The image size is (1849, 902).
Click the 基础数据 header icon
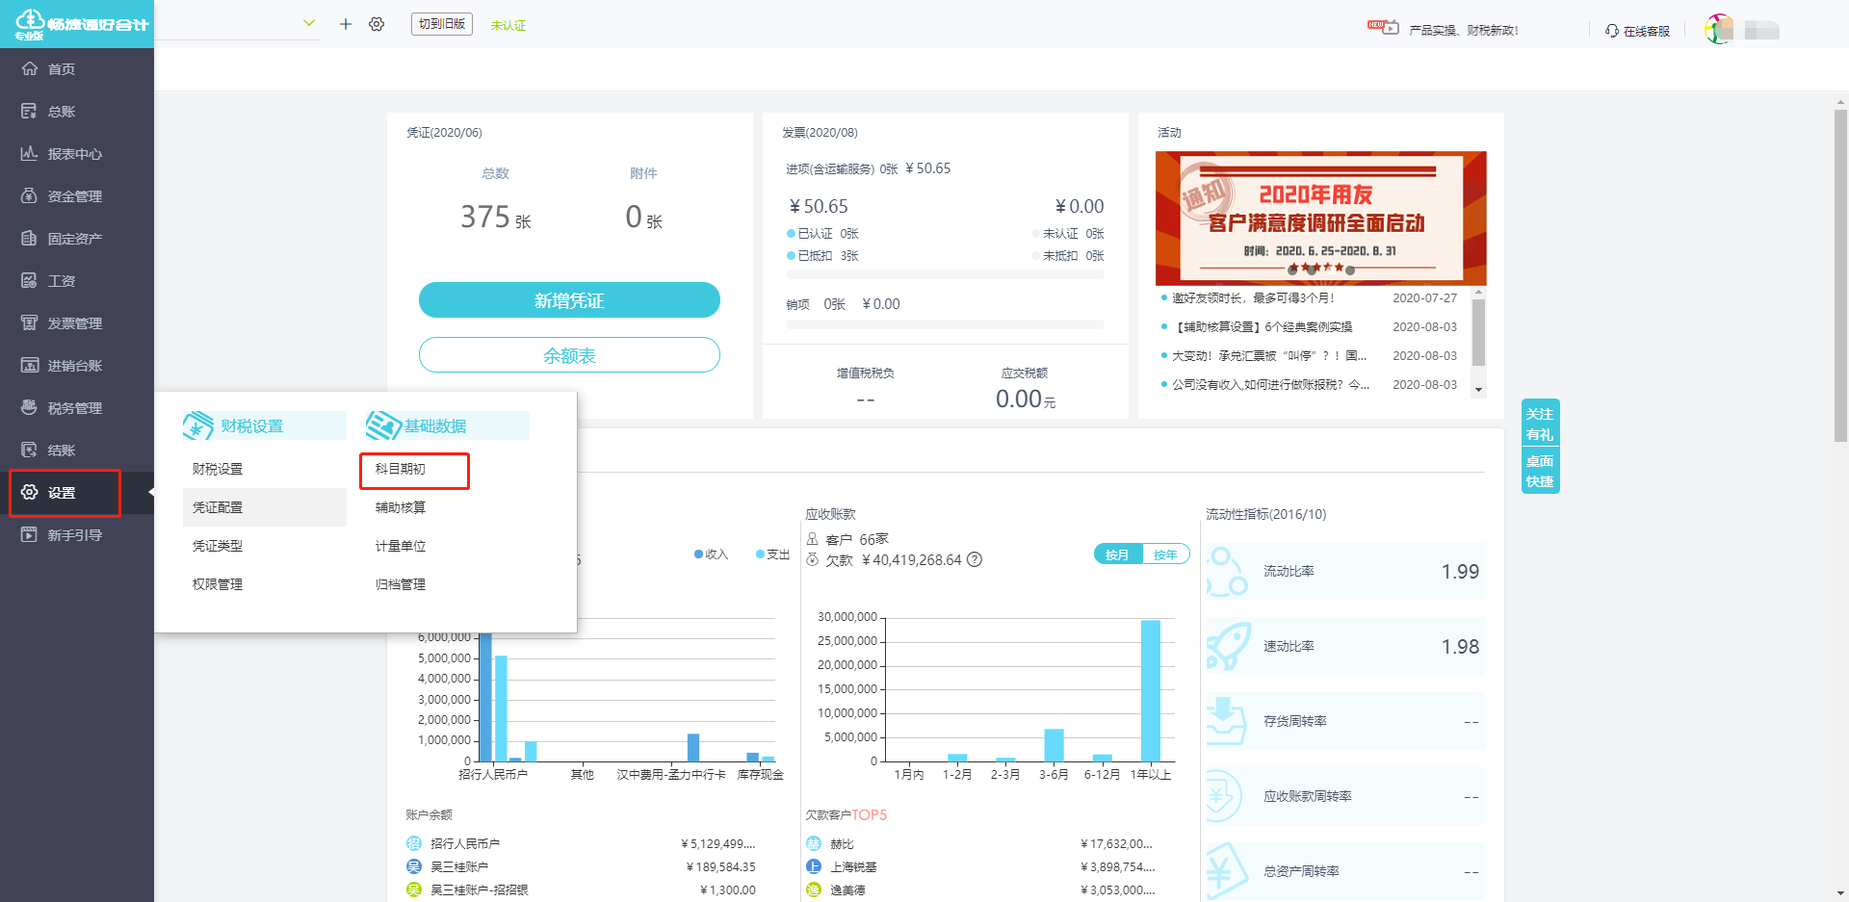pos(383,425)
